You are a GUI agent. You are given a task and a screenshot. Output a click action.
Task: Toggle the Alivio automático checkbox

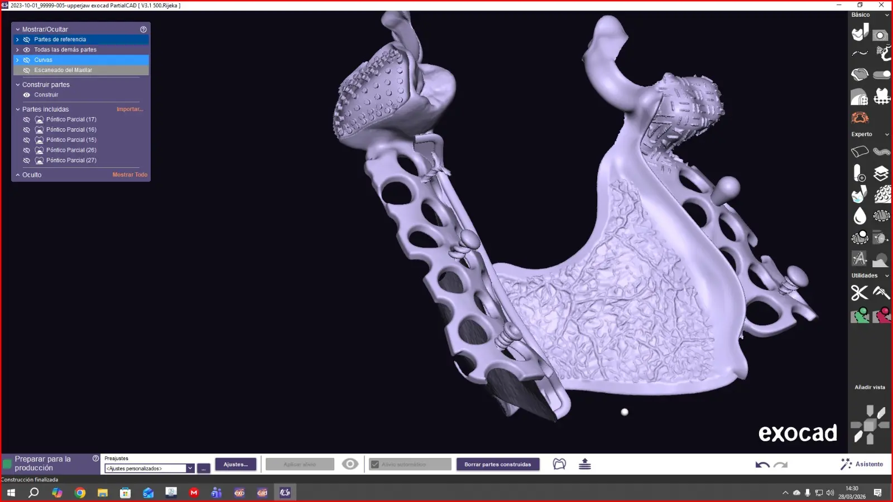375,464
